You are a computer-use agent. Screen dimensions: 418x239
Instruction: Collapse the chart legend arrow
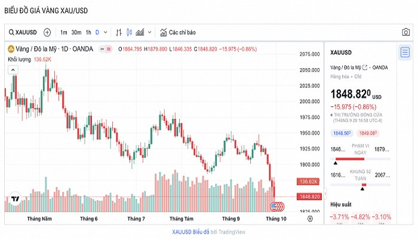(x=11, y=69)
